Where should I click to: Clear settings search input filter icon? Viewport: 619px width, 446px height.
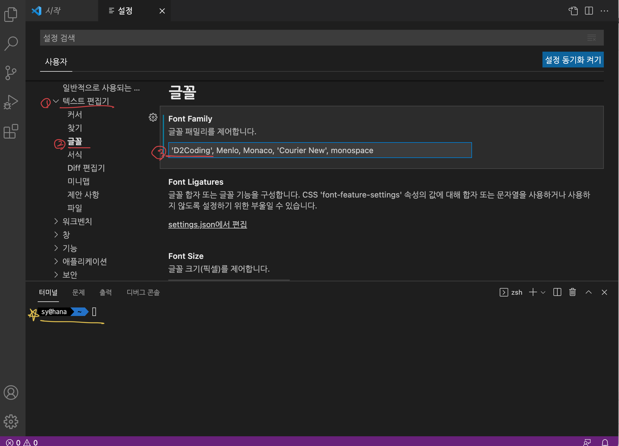[592, 38]
